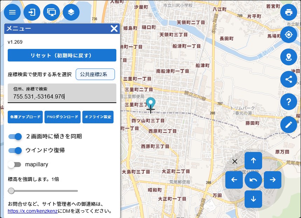Click the address and coordinate search field
301x218 pixels.
[62, 96]
